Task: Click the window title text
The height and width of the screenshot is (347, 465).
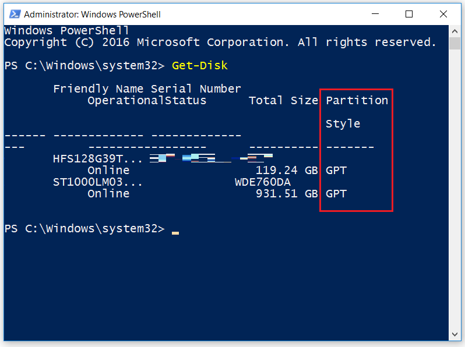Action: pyautogui.click(x=92, y=14)
